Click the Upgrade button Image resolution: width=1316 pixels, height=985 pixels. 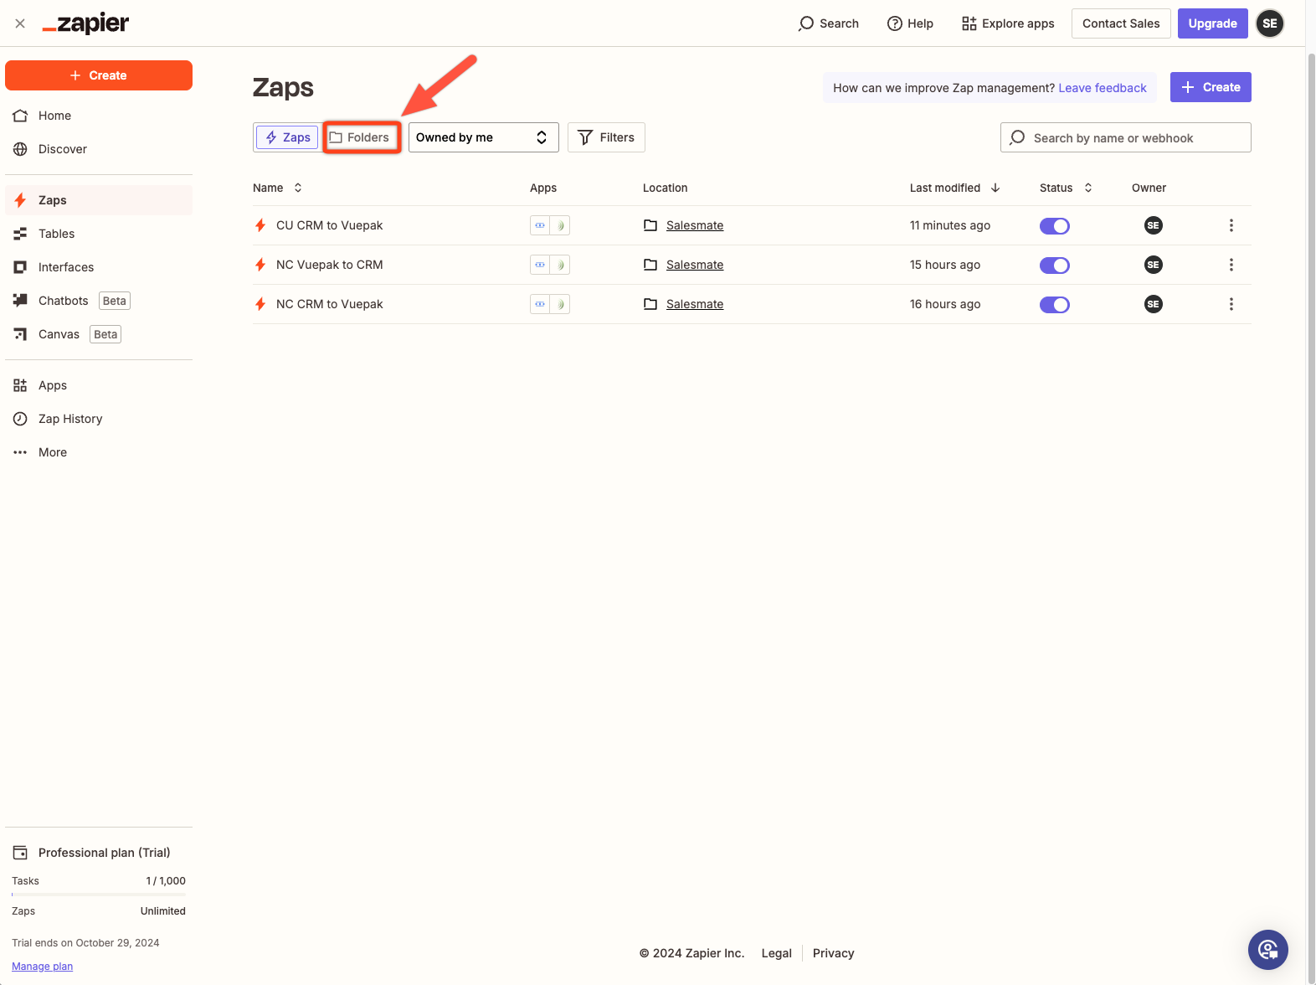(x=1212, y=23)
